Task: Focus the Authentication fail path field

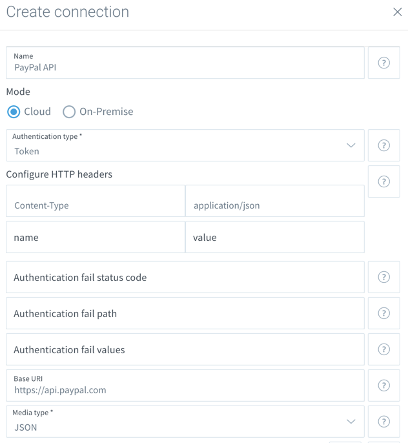Action: (x=185, y=313)
